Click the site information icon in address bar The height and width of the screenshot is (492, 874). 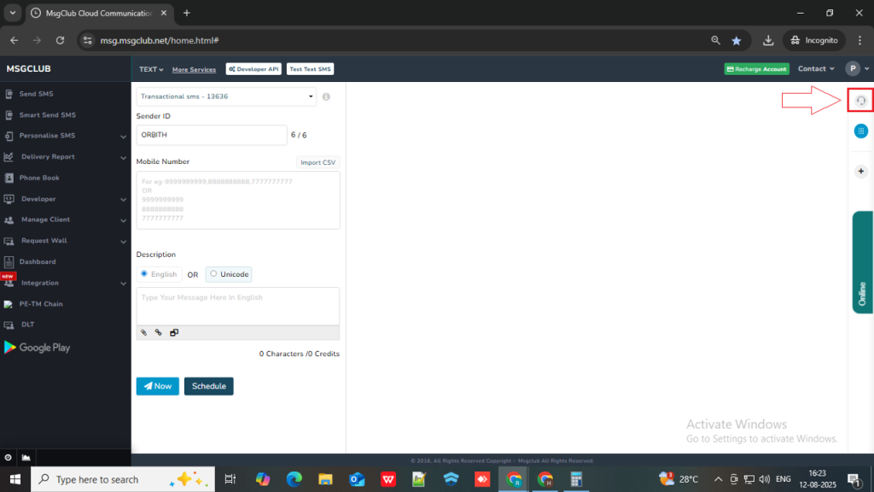point(88,40)
